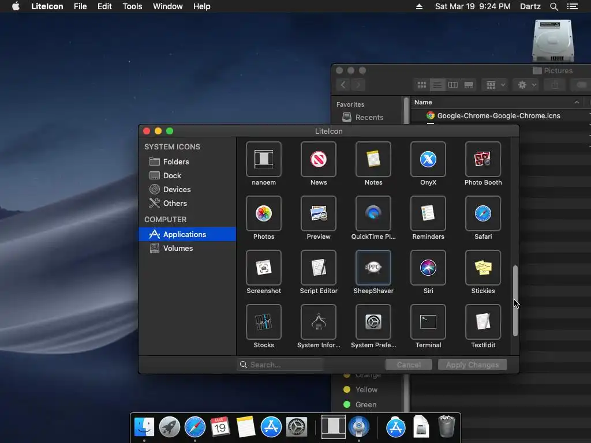The height and width of the screenshot is (443, 591).
Task: Click the Apply Changes button
Action: [472, 365]
